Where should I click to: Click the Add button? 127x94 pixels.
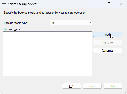(108, 35)
